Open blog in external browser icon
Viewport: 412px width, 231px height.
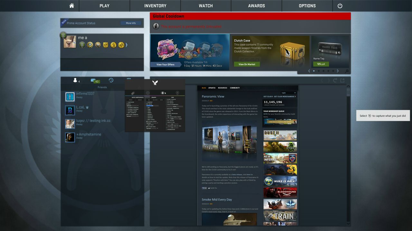[x=342, y=81]
